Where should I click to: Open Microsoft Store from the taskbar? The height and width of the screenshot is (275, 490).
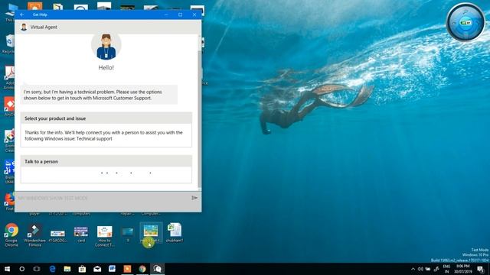82,269
